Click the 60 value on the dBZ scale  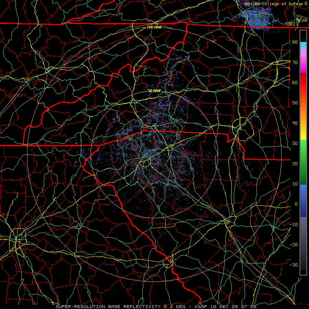[295, 82]
